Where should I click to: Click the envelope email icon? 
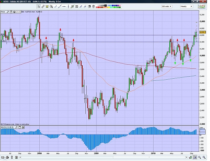(x=3, y=157)
